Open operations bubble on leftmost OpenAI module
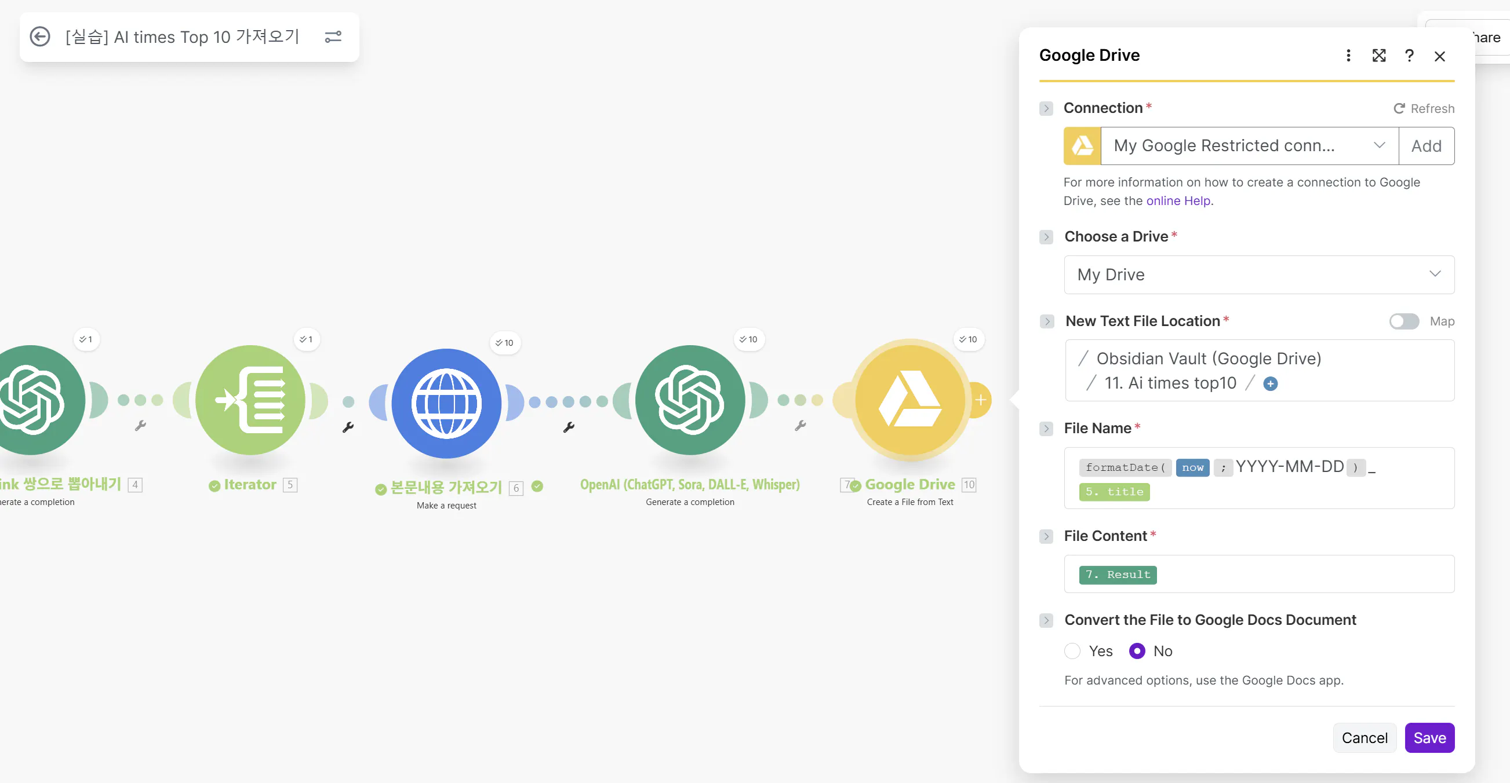The image size is (1510, 783). (x=86, y=339)
